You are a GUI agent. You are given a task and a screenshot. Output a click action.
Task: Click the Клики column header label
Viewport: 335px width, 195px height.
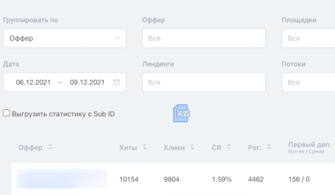pyautogui.click(x=174, y=147)
